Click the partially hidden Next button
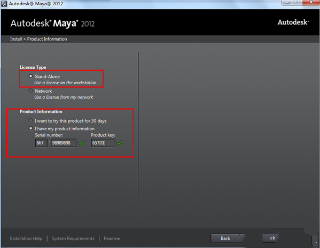Viewport: 320px width, 248px height. tap(270, 238)
